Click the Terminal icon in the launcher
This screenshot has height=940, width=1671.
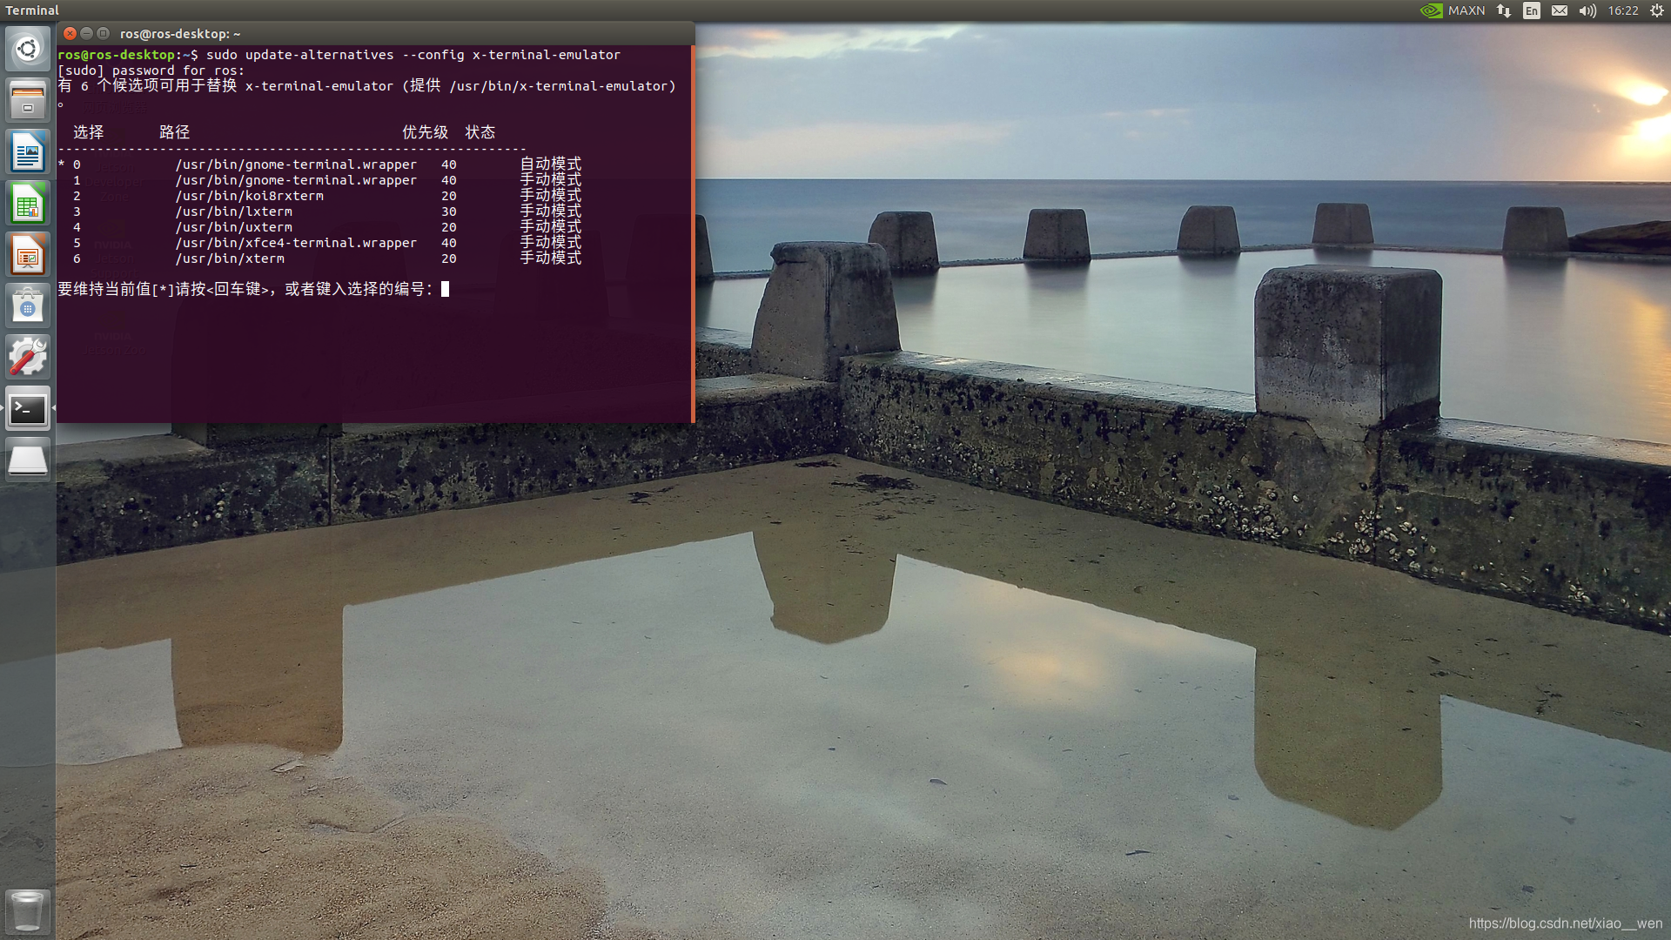click(x=28, y=408)
